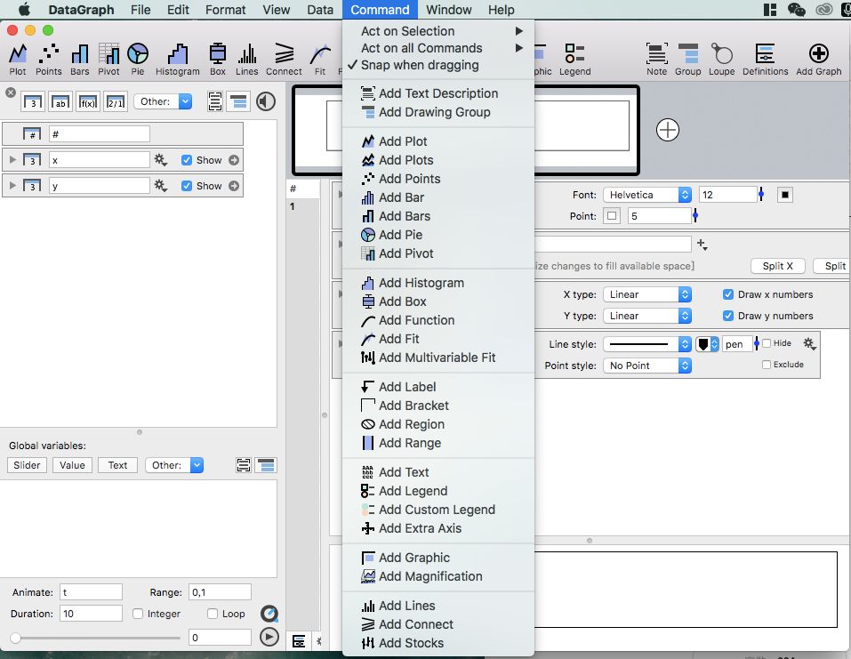
Task: Open Act on all Commands submenu
Action: click(438, 48)
